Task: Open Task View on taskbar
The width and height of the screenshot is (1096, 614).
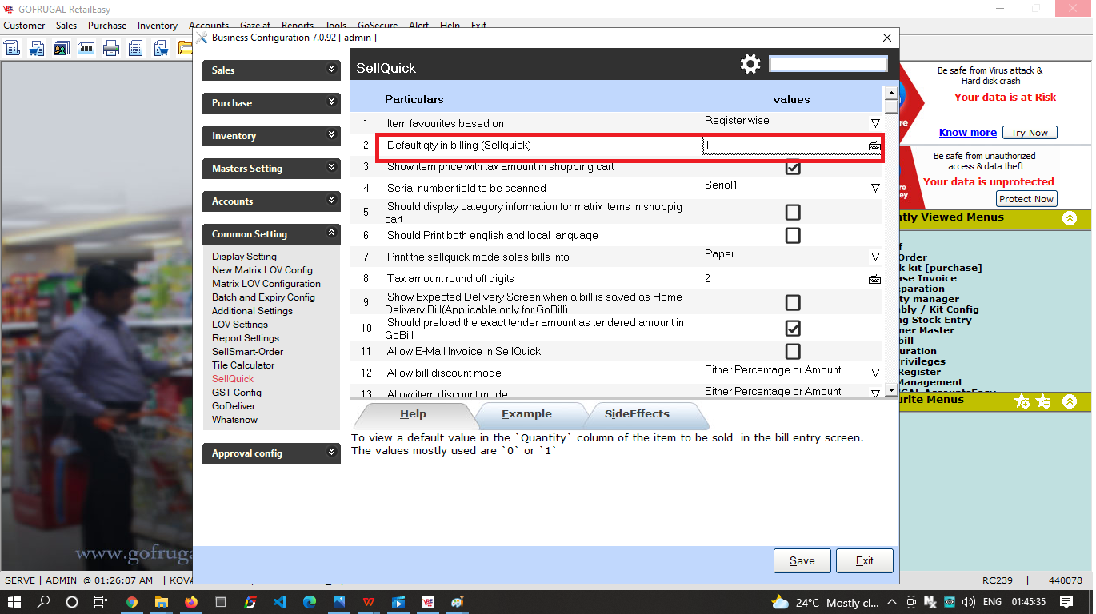Action: [101, 602]
